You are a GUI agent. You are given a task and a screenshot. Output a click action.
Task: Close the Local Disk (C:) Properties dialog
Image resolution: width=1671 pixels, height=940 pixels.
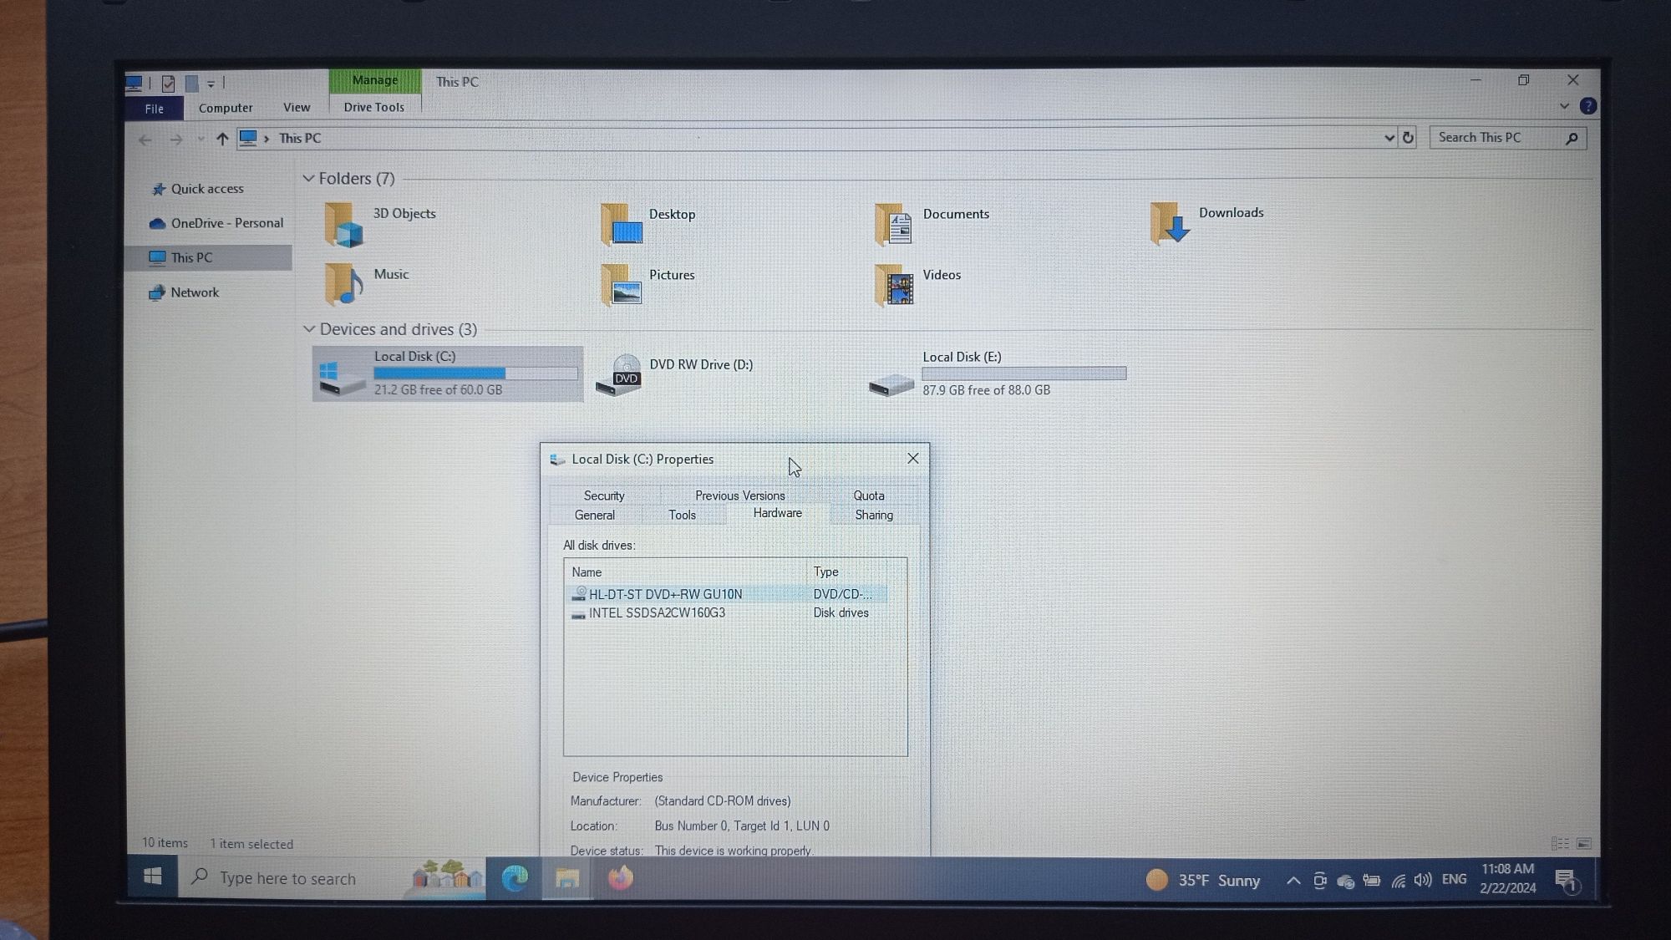[913, 459]
